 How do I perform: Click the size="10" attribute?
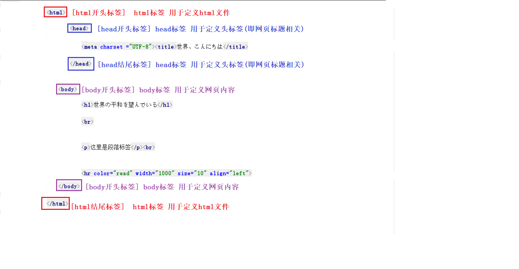(192, 173)
